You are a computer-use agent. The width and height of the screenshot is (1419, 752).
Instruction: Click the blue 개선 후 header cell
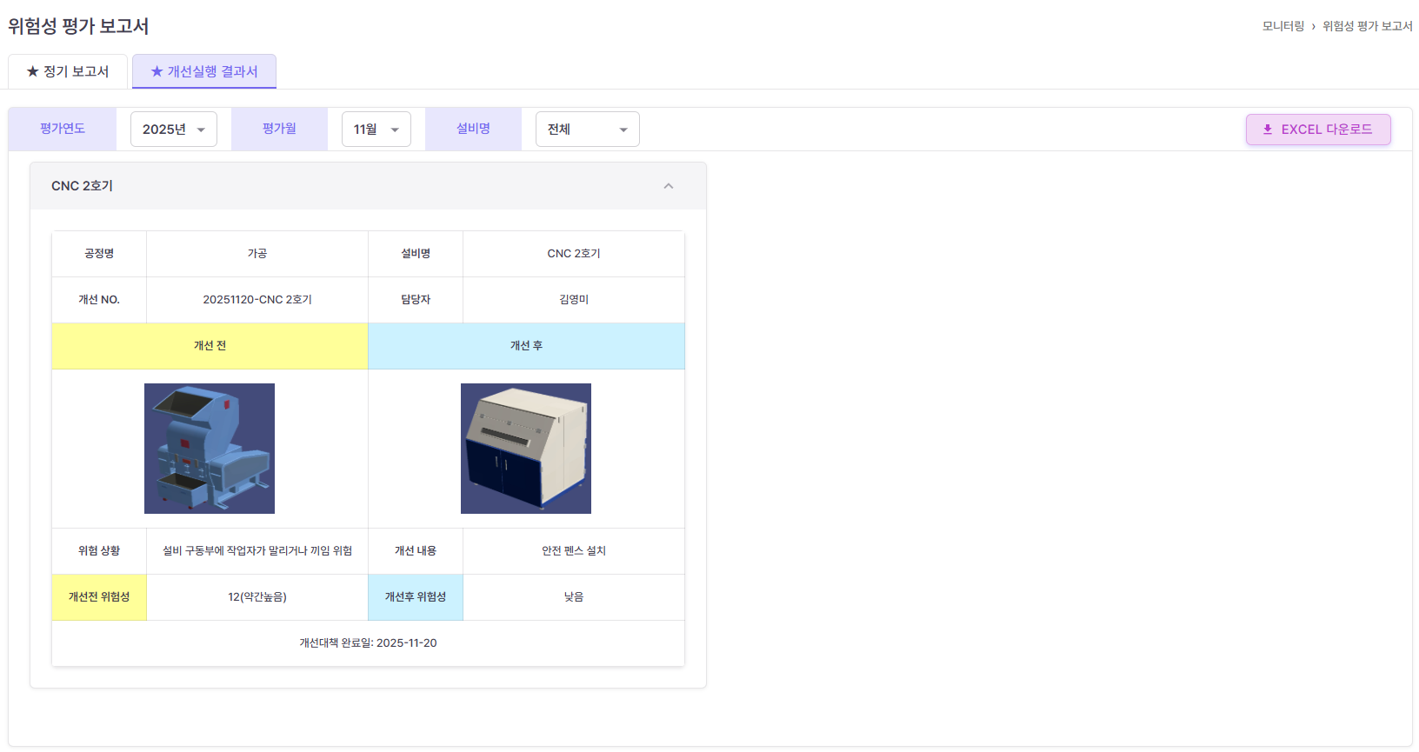coord(526,346)
